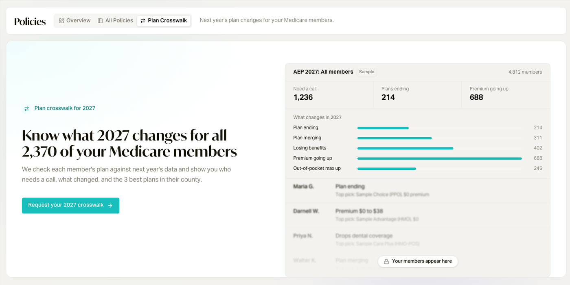Click the 402 count for Losing benefits
Image resolution: width=570 pixels, height=285 pixels.
click(538, 148)
